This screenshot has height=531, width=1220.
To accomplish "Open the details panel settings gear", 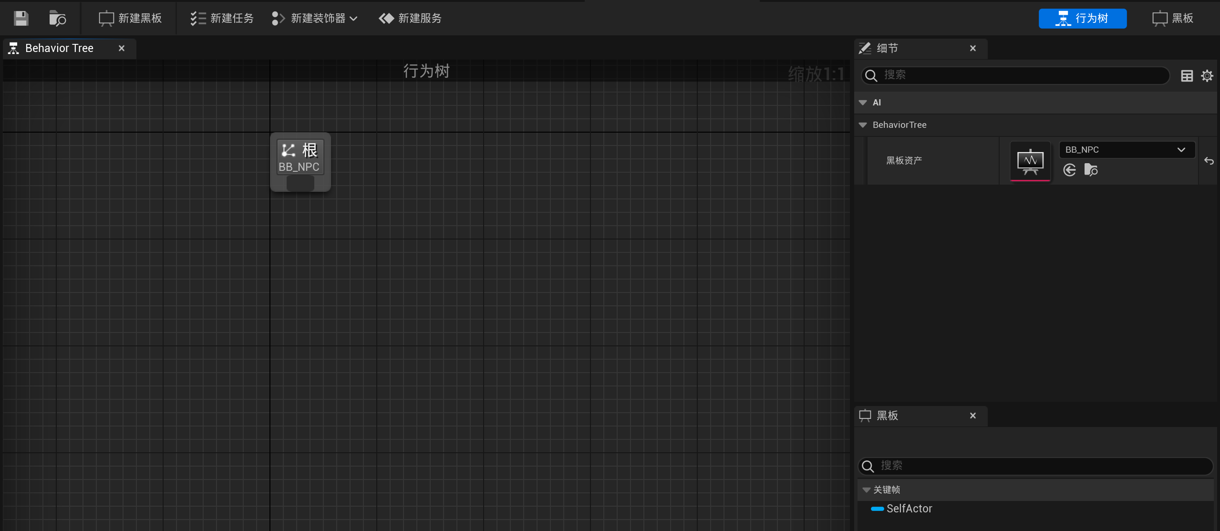I will [x=1207, y=75].
